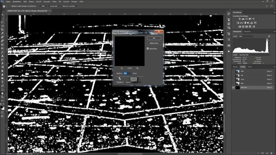Zoom in on the dialog preview
Image resolution: width=276 pixels, height=155 pixels.
pos(137,68)
